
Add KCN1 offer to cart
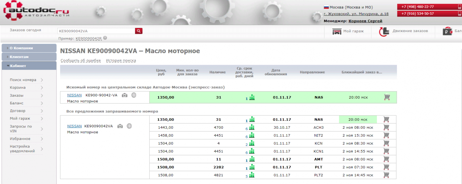point(386,151)
